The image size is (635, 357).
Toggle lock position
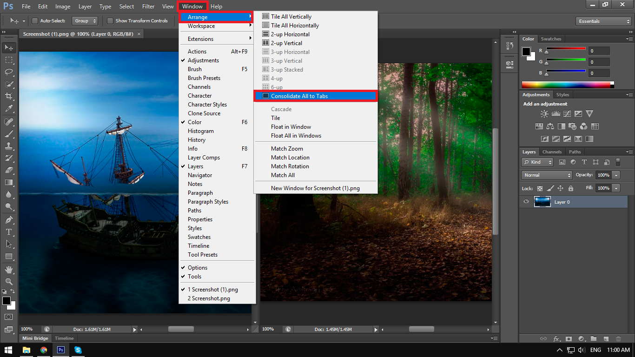pyautogui.click(x=561, y=188)
